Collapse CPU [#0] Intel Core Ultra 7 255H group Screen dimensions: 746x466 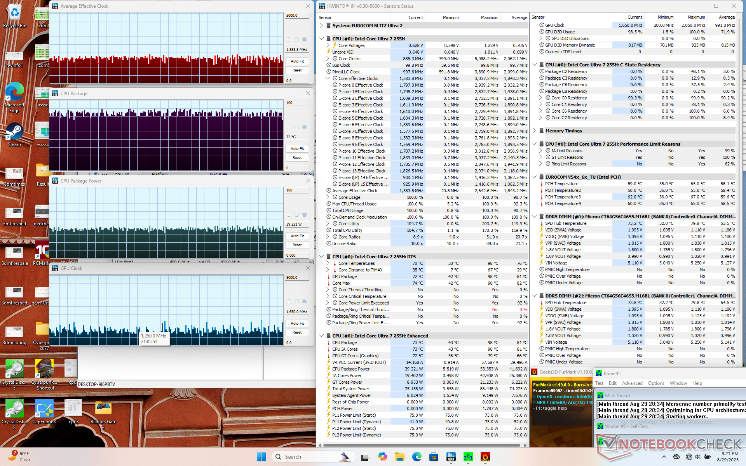(x=321, y=39)
